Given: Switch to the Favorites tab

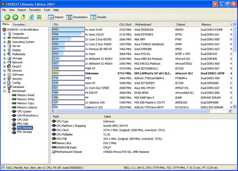Looking at the screenshot, I should pos(19,24).
